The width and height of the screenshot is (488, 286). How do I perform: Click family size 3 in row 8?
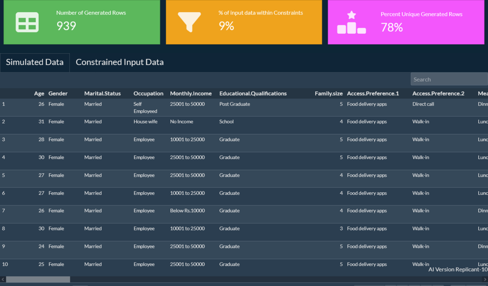(x=341, y=228)
